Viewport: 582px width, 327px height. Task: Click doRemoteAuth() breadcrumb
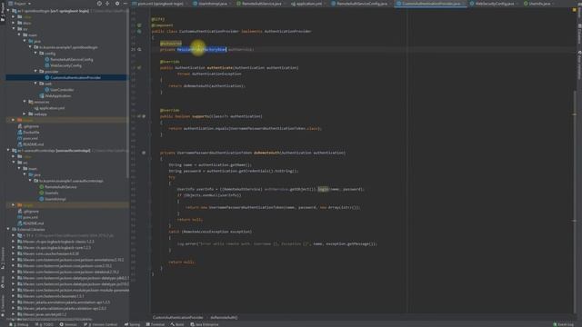coord(224,317)
